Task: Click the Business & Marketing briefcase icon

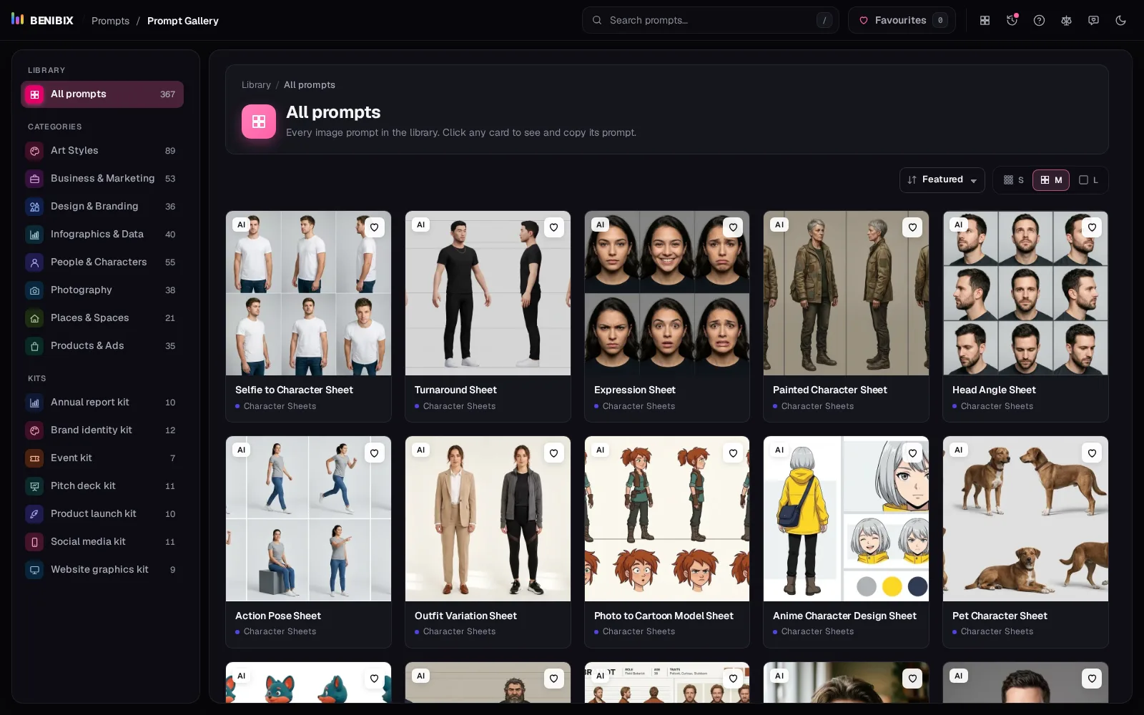Action: coord(34,179)
